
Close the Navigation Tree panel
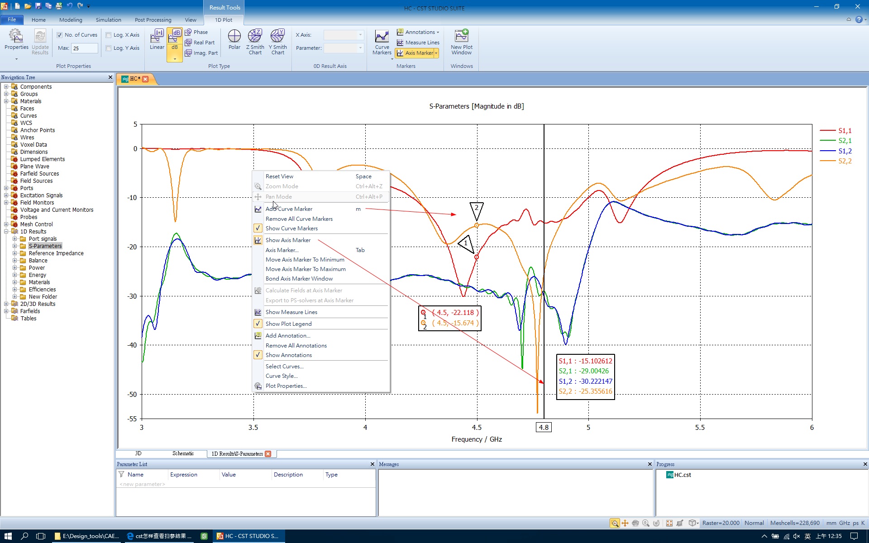pyautogui.click(x=110, y=77)
